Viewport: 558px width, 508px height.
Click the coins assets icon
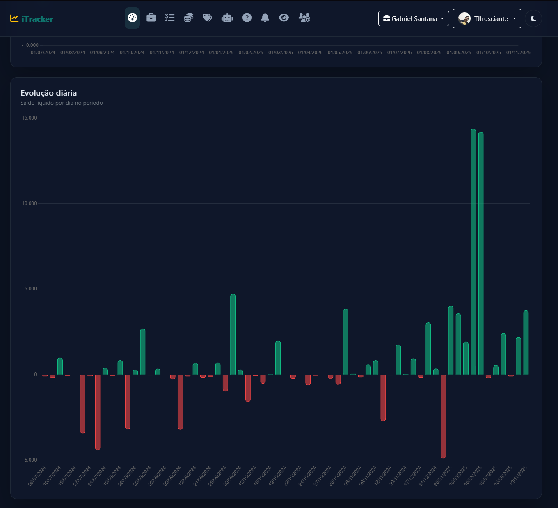click(188, 18)
